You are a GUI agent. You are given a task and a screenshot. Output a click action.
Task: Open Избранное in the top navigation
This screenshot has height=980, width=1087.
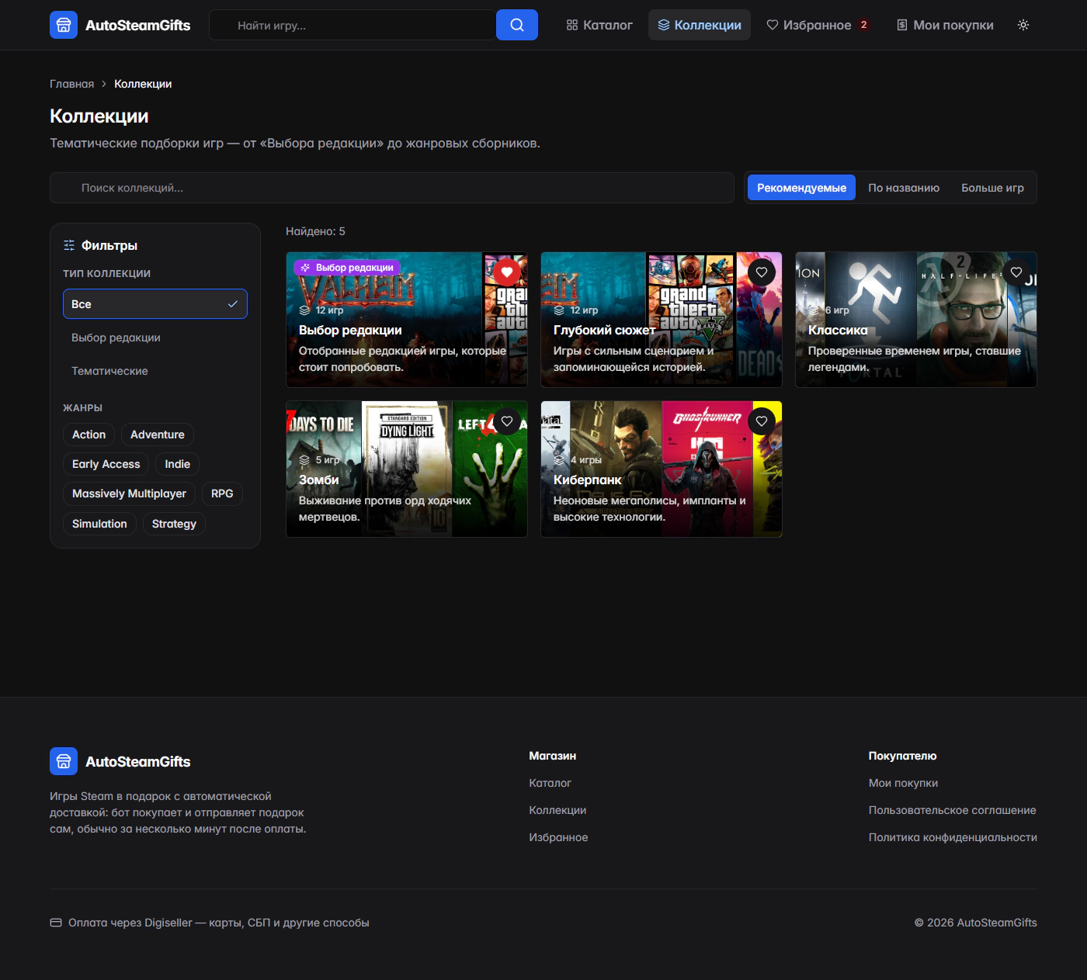point(818,25)
